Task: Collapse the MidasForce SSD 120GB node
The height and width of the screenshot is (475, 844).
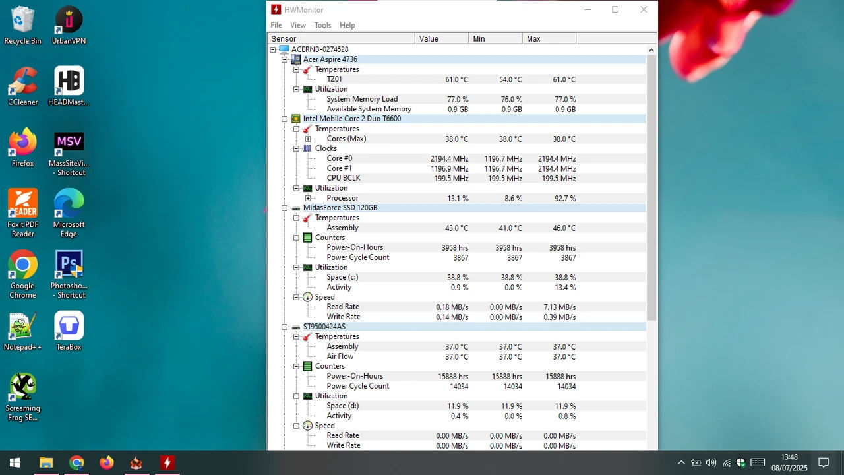Action: pos(285,208)
